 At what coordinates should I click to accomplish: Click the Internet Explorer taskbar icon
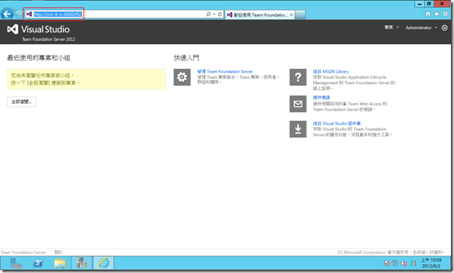click(x=103, y=263)
